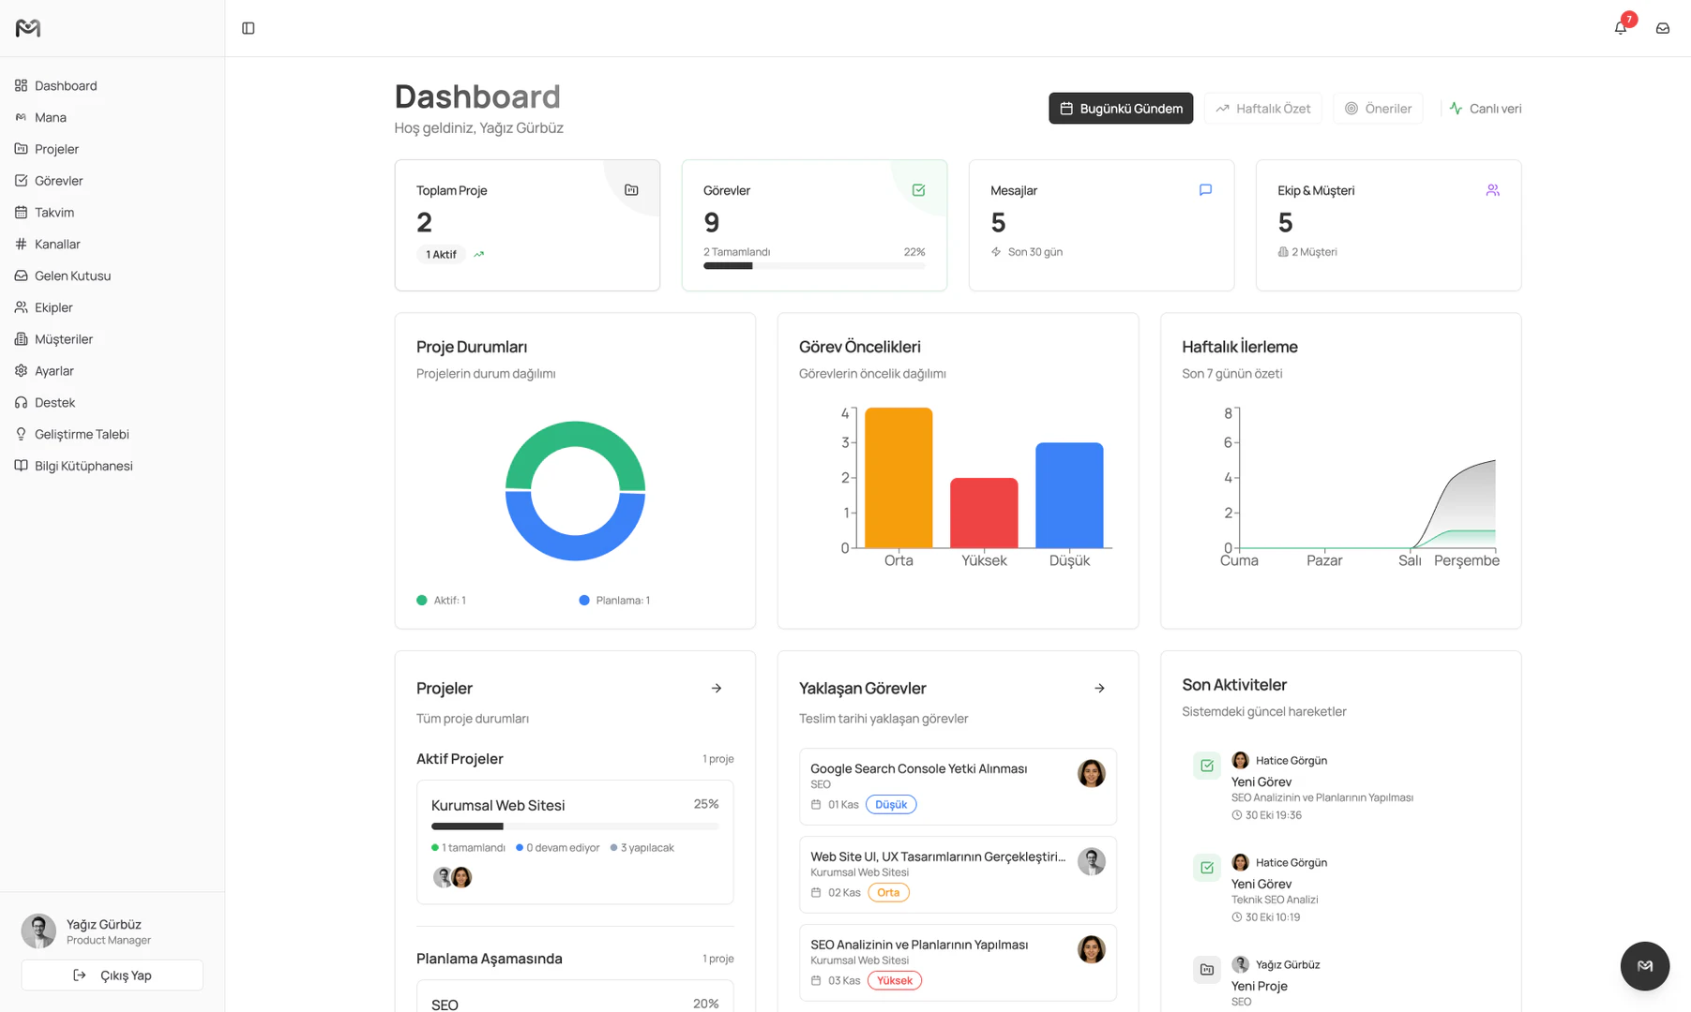
Task: Toggle the Canlı veri live indicator
Action: pyautogui.click(x=1485, y=109)
